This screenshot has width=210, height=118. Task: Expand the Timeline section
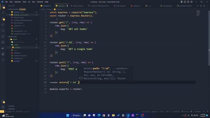11,109
